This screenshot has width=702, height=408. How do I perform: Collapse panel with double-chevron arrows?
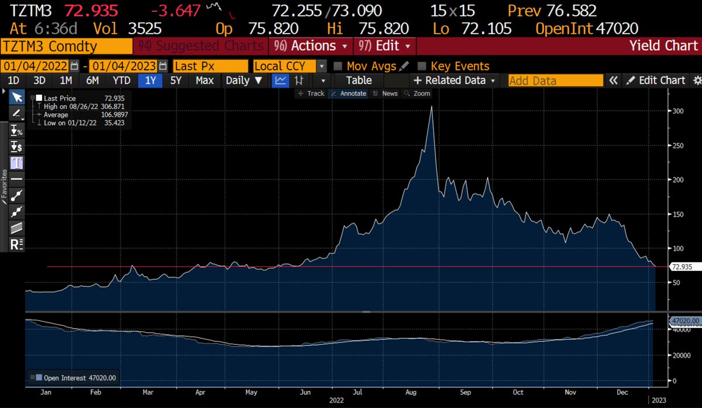[613, 81]
